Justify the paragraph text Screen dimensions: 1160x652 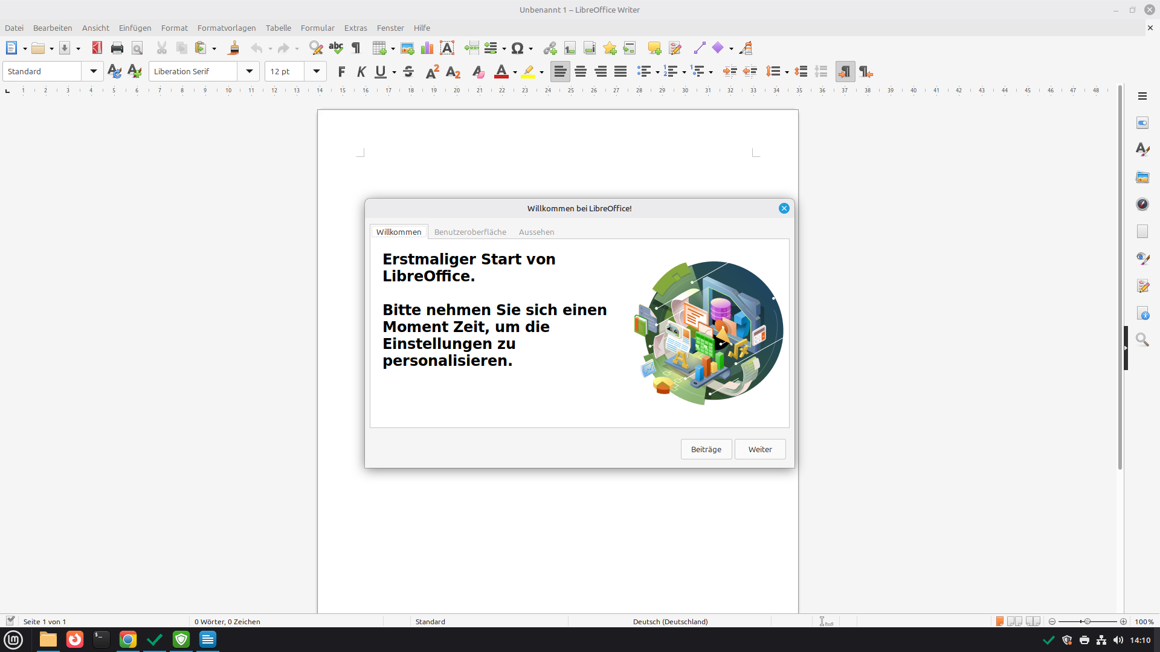(620, 72)
